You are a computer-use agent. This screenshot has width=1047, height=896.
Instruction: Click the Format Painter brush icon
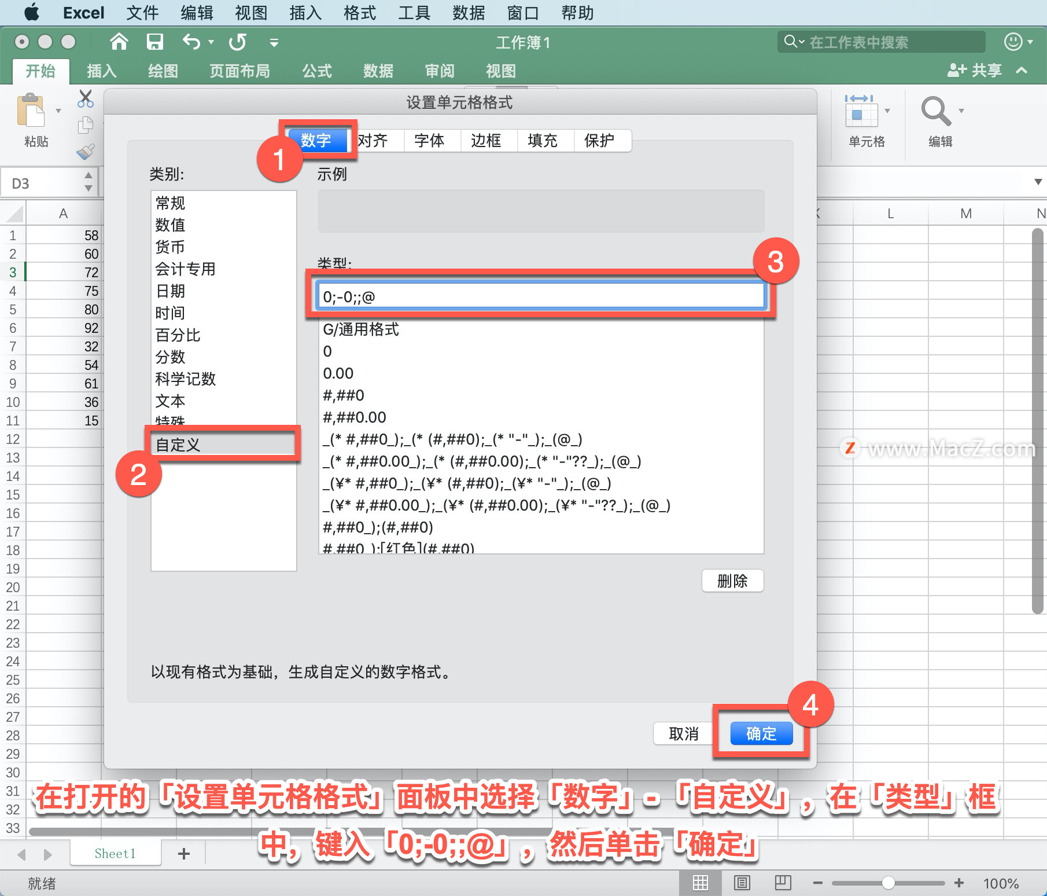(x=86, y=152)
